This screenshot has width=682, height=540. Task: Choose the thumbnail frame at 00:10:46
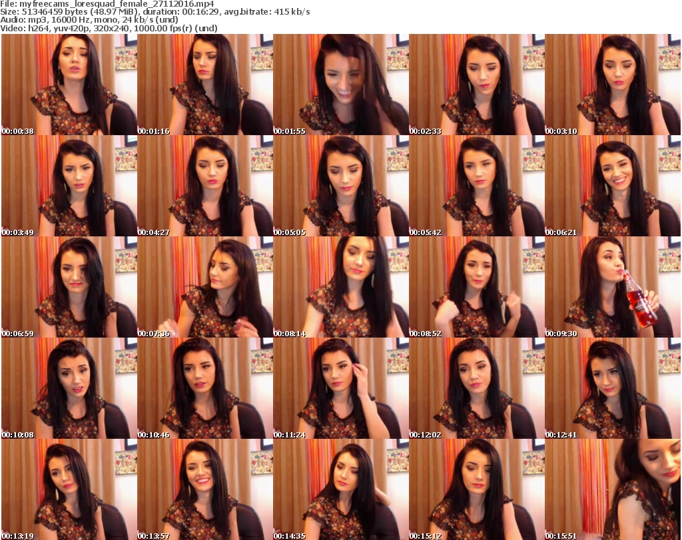tap(205, 388)
